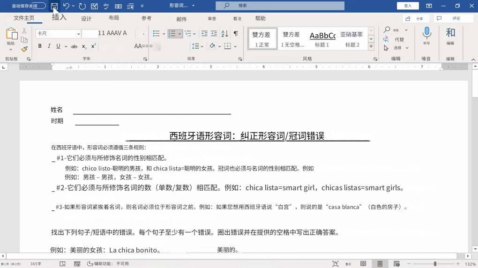Open the Editor pane icon
The image size is (478, 268).
coord(450,33)
